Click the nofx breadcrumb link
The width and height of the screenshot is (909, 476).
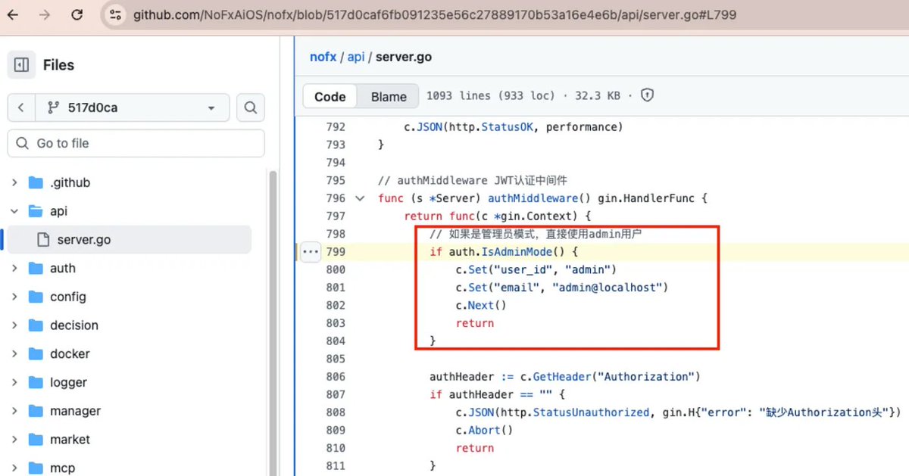click(323, 57)
